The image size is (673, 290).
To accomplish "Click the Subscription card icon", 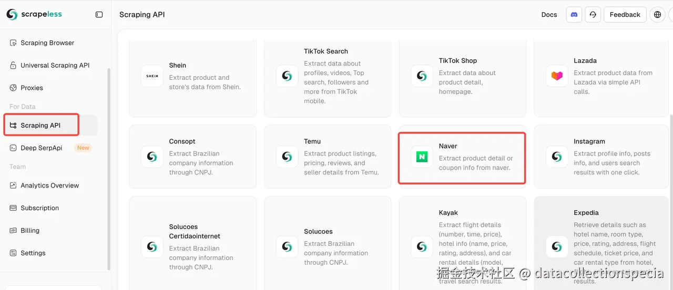I will click(x=13, y=208).
